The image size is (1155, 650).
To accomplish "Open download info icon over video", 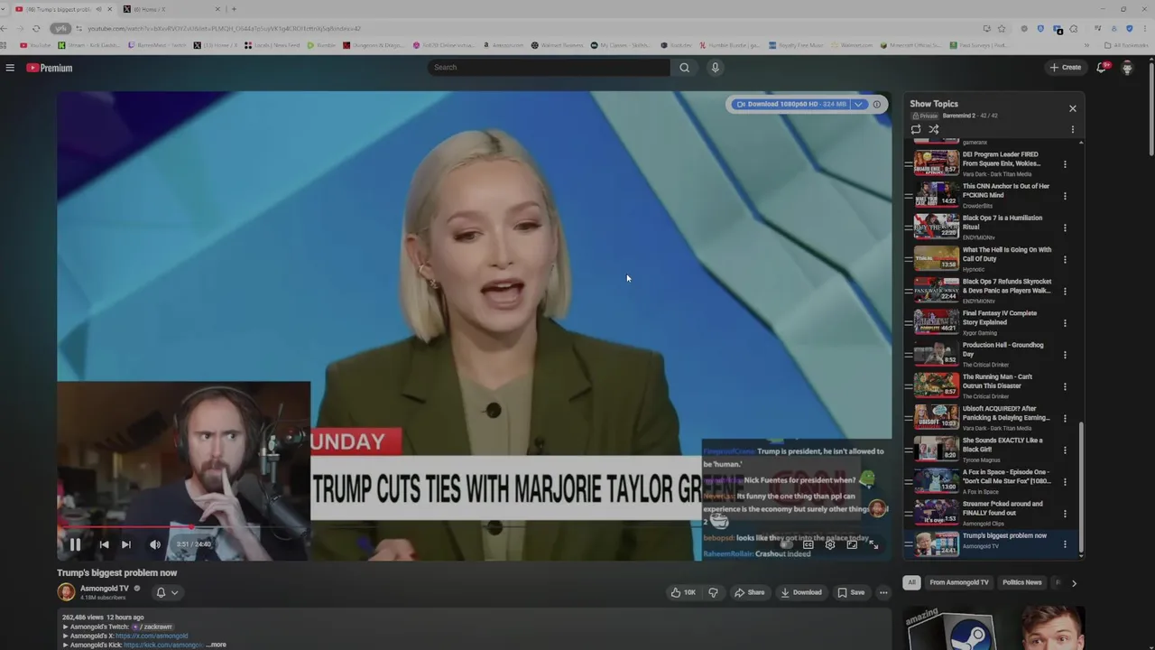I will point(876,105).
